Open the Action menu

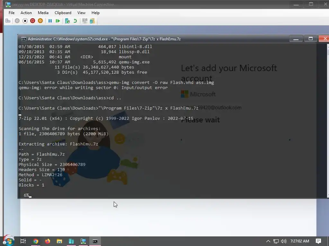[x=26, y=13]
